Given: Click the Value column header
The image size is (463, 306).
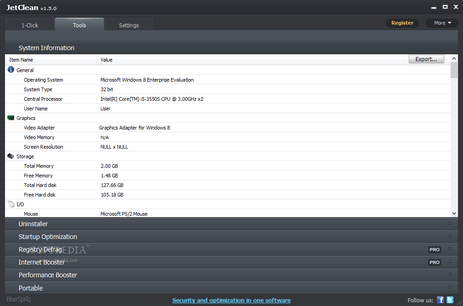Looking at the screenshot, I should [x=106, y=60].
